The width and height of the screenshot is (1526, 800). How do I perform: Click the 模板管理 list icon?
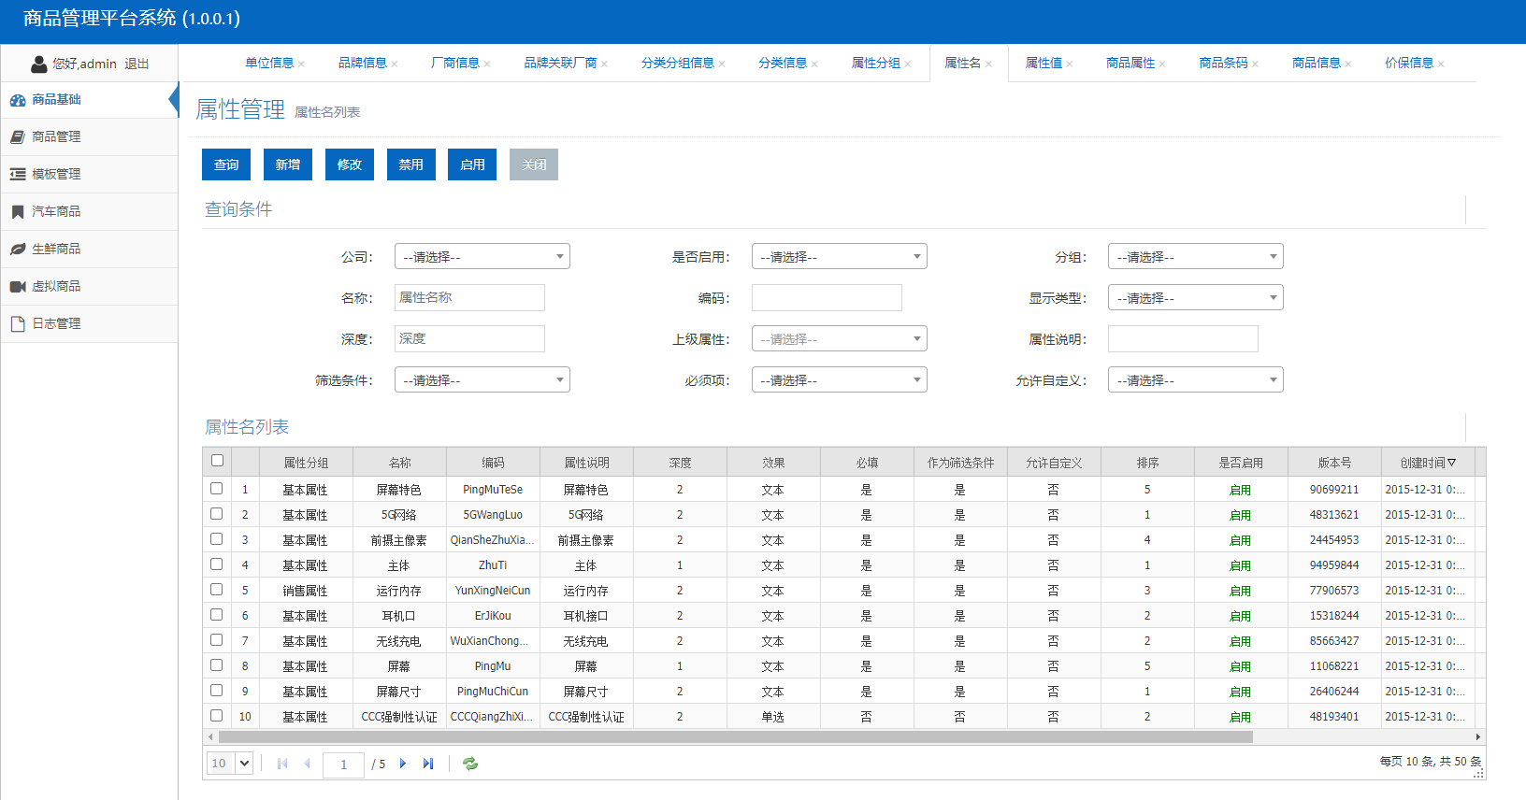(18, 175)
